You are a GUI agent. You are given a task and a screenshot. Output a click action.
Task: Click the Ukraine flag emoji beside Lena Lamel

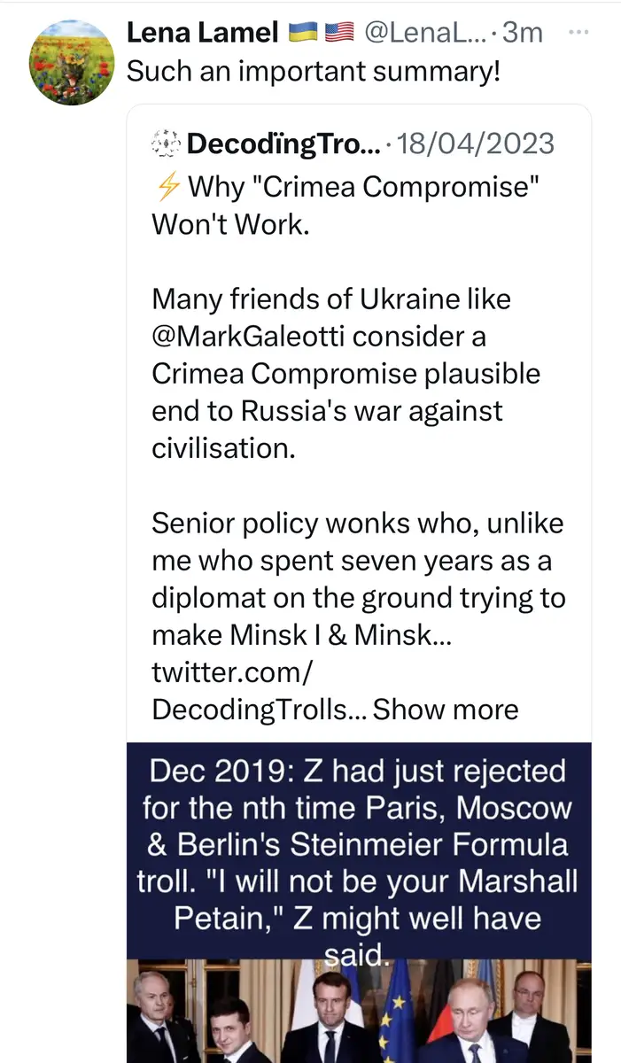click(304, 34)
